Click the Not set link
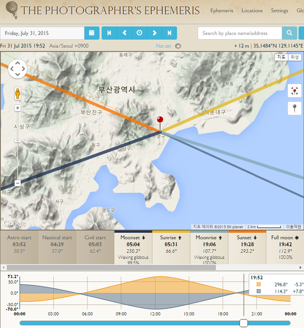304x328 pixels. click(163, 46)
